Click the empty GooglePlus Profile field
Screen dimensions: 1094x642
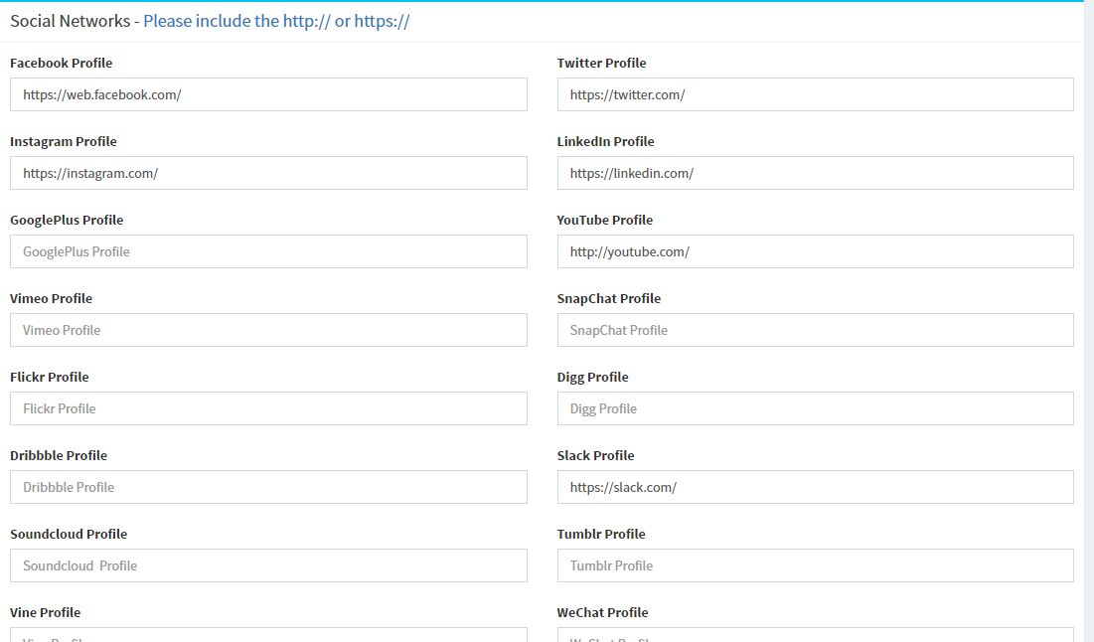click(x=268, y=251)
